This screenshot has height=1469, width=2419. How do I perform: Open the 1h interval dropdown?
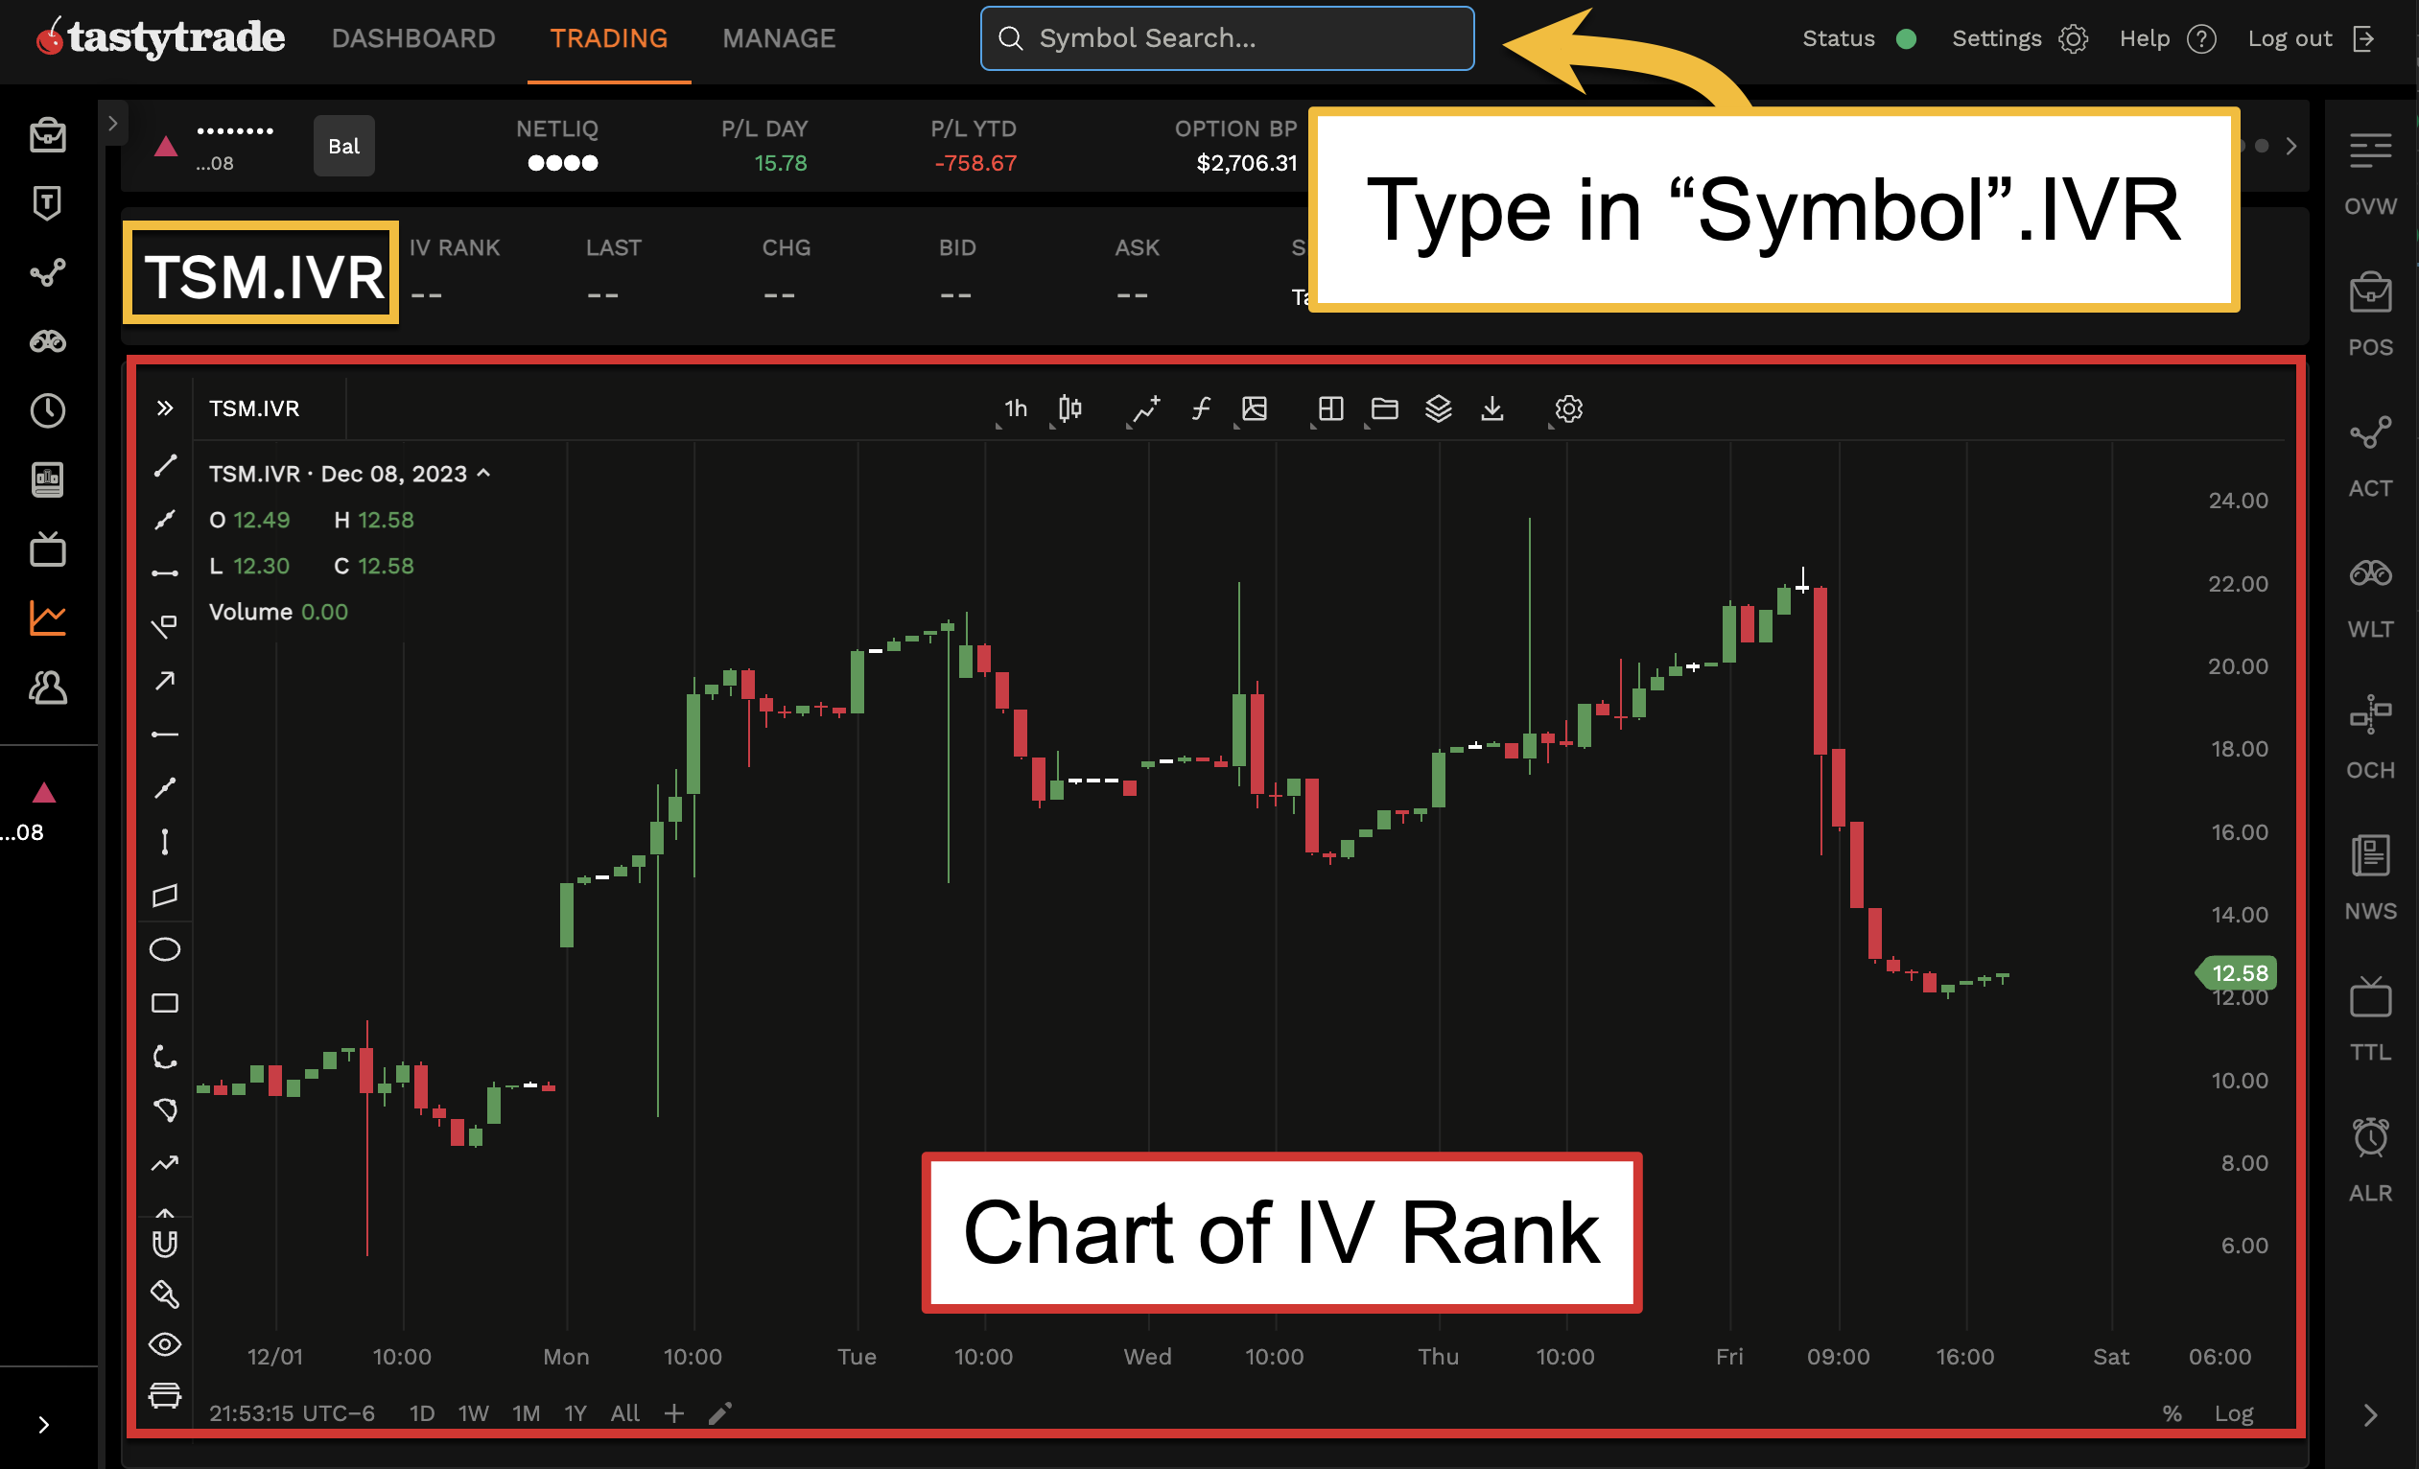pos(1014,409)
